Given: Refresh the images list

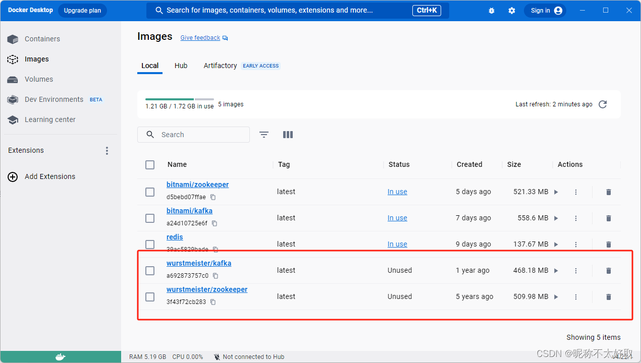Looking at the screenshot, I should pos(602,104).
